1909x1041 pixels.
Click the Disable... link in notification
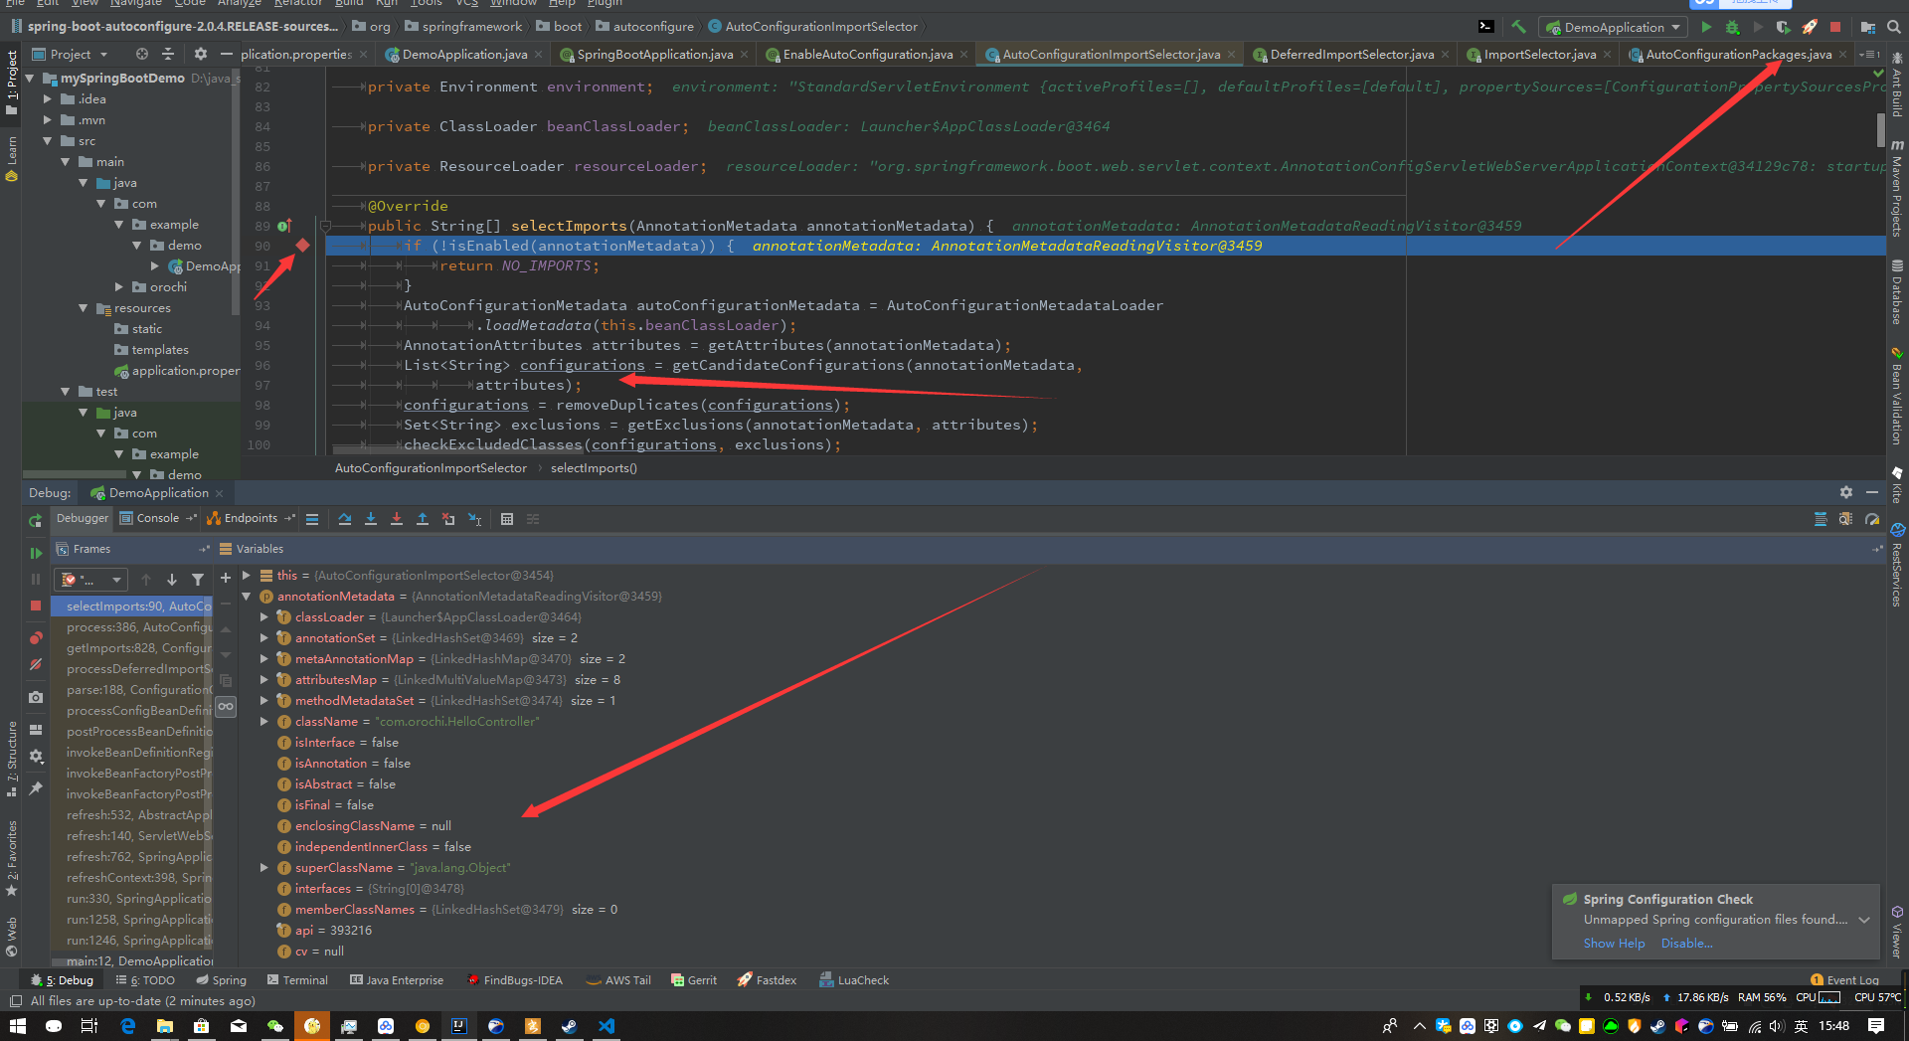coord(1686,944)
